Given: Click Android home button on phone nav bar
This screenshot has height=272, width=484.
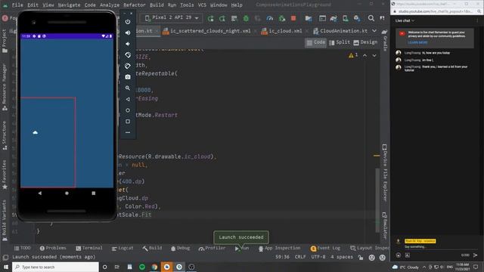Looking at the screenshot, I should tap(67, 193).
